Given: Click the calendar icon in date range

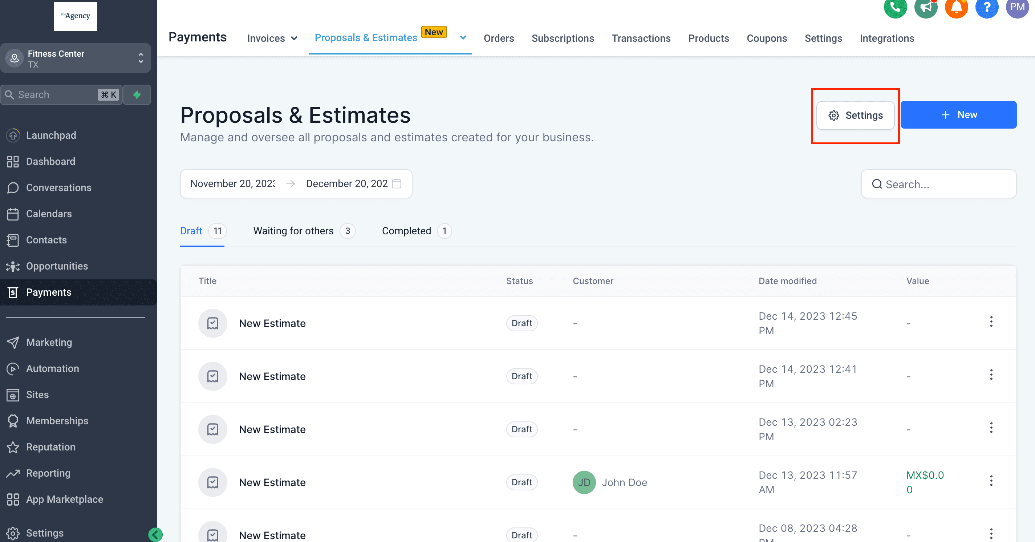Looking at the screenshot, I should tap(397, 183).
